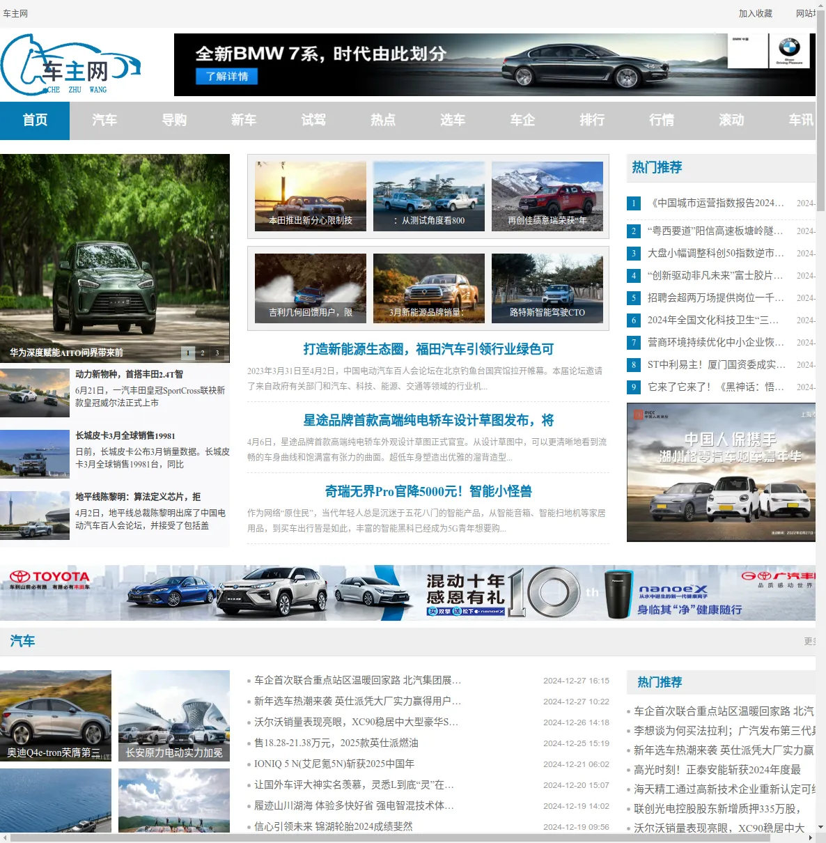Select 导购 in the navigation bar
Image resolution: width=826 pixels, height=843 pixels.
(174, 121)
